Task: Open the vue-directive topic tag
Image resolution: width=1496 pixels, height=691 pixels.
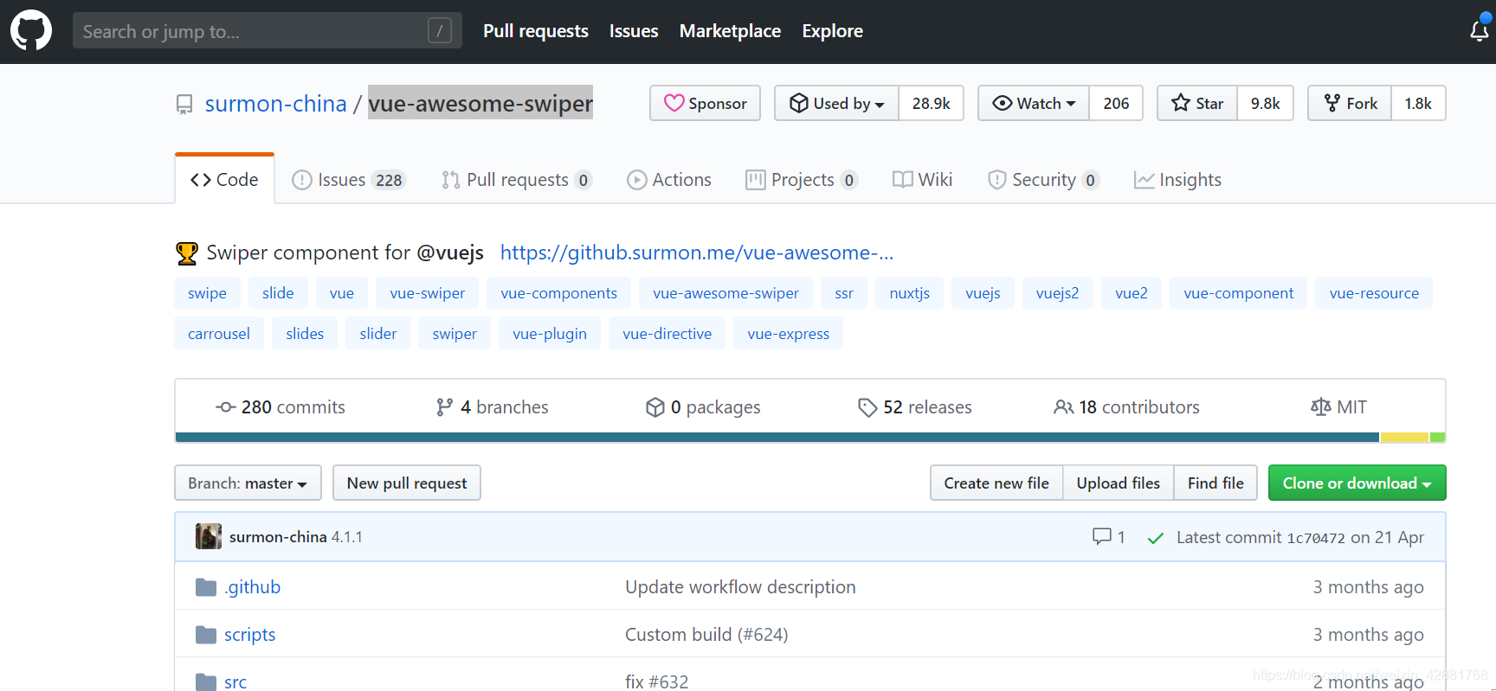Action: pos(667,334)
